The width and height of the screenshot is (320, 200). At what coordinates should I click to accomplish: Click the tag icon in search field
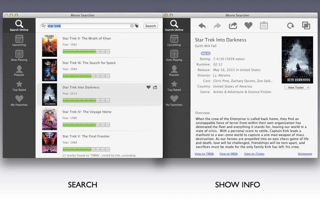point(137,26)
